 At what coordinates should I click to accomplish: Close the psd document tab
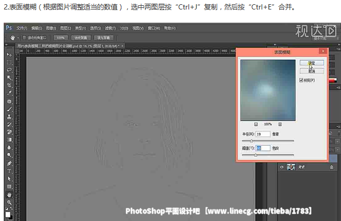pos(122,46)
